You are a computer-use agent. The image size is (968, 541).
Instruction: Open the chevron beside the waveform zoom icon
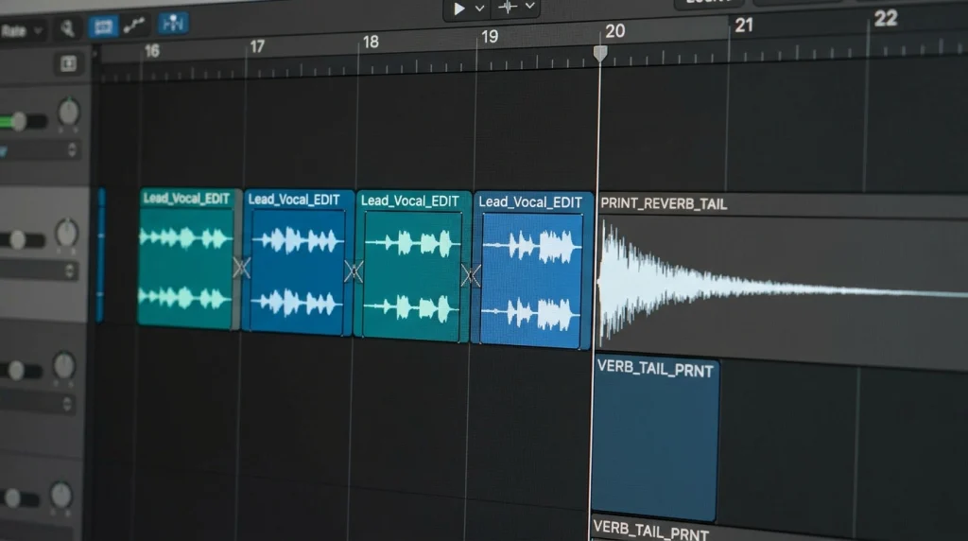point(529,7)
